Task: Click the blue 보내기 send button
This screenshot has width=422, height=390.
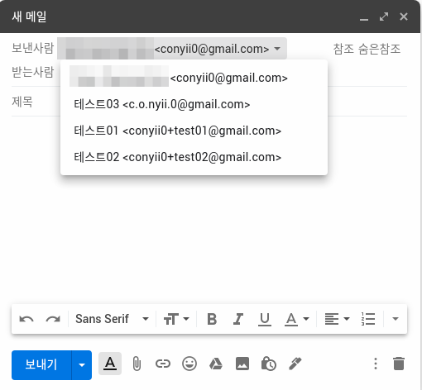Action: pyautogui.click(x=41, y=365)
